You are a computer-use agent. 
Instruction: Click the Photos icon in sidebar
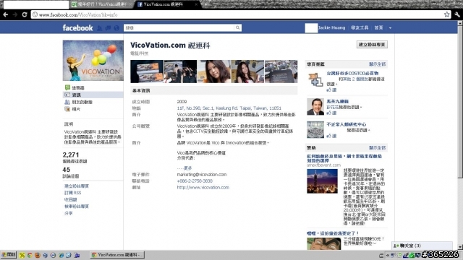pos(67,109)
